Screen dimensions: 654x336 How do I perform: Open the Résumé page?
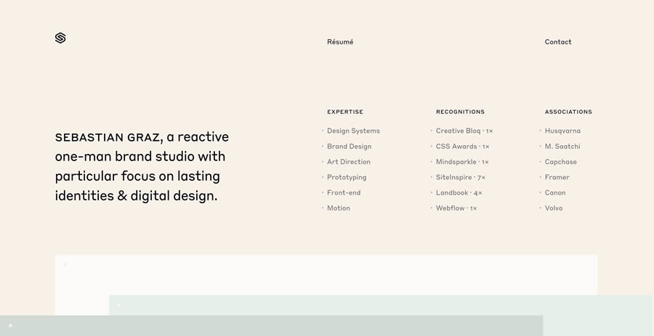click(340, 42)
